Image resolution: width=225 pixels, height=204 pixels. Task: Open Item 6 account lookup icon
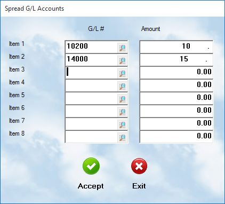122,112
